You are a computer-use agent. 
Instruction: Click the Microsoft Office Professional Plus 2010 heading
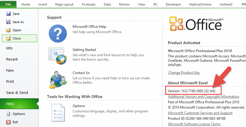(x=200, y=51)
